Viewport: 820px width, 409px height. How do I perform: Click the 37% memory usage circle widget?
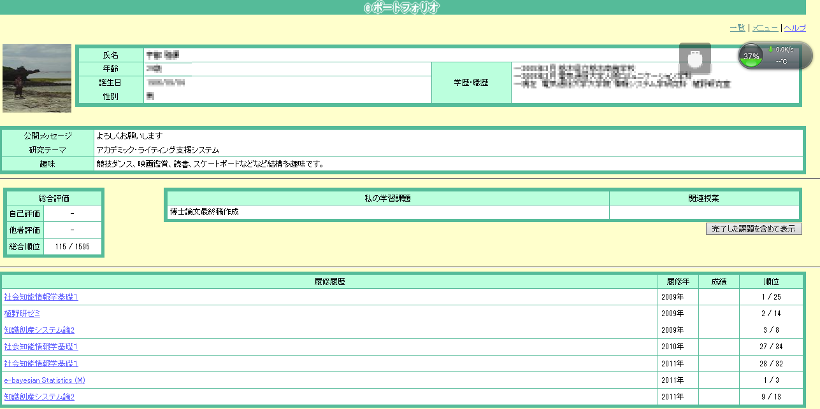[x=752, y=56]
